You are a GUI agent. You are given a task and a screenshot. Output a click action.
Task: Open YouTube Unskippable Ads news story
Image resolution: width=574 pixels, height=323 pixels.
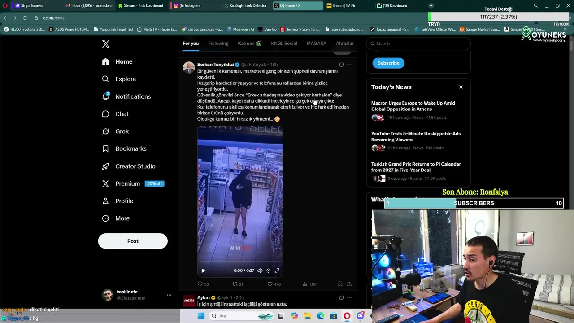click(418, 141)
